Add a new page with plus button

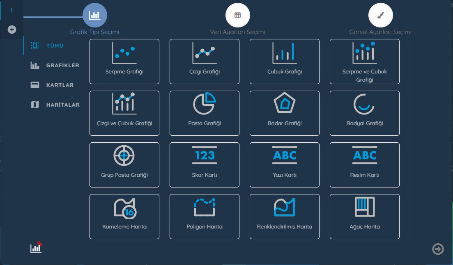pos(12,30)
